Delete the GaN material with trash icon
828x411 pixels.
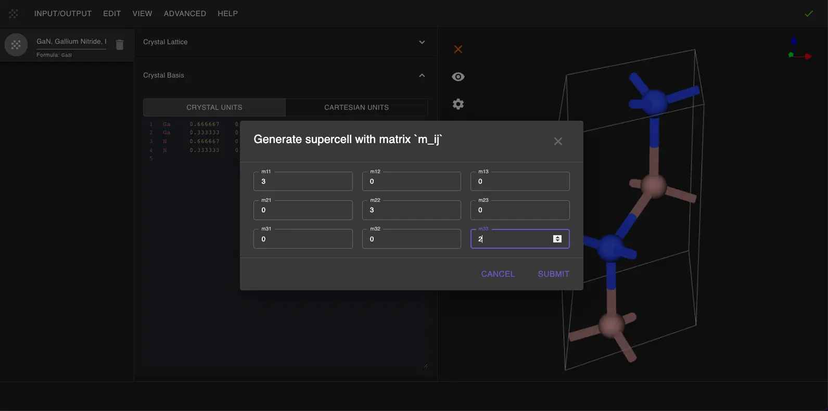pyautogui.click(x=120, y=45)
